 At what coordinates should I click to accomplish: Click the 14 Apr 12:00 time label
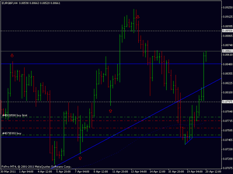pyautogui.click(x=157, y=172)
